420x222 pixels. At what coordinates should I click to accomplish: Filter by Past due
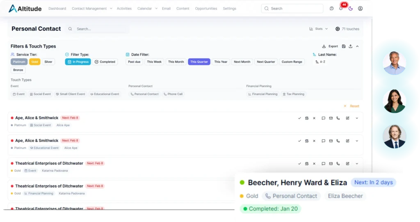(134, 62)
